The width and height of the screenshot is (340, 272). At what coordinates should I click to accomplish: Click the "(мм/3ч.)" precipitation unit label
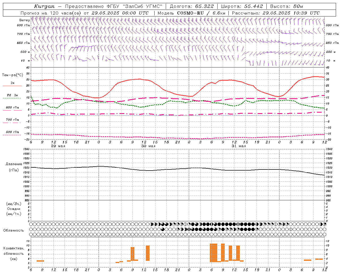coord(14,204)
